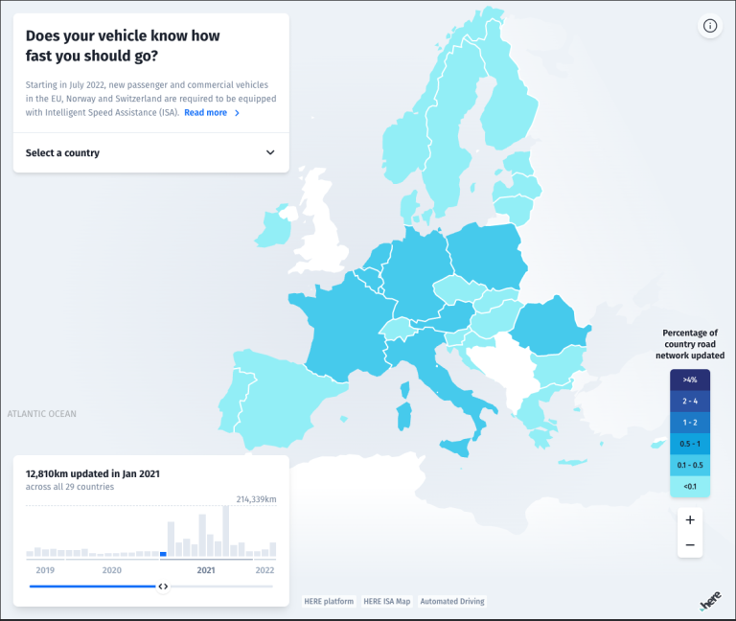The height and width of the screenshot is (621, 736).
Task: Click the 214,339km maximum label
Action: (256, 499)
